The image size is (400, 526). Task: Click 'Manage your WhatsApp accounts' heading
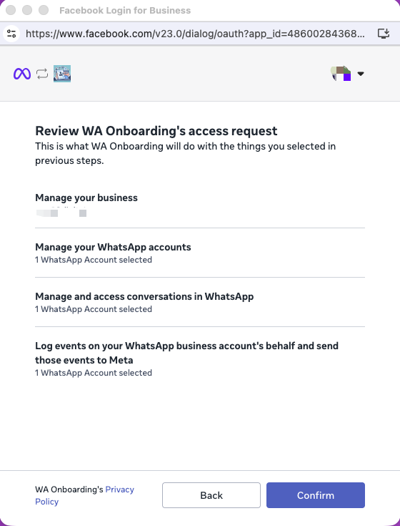(113, 247)
